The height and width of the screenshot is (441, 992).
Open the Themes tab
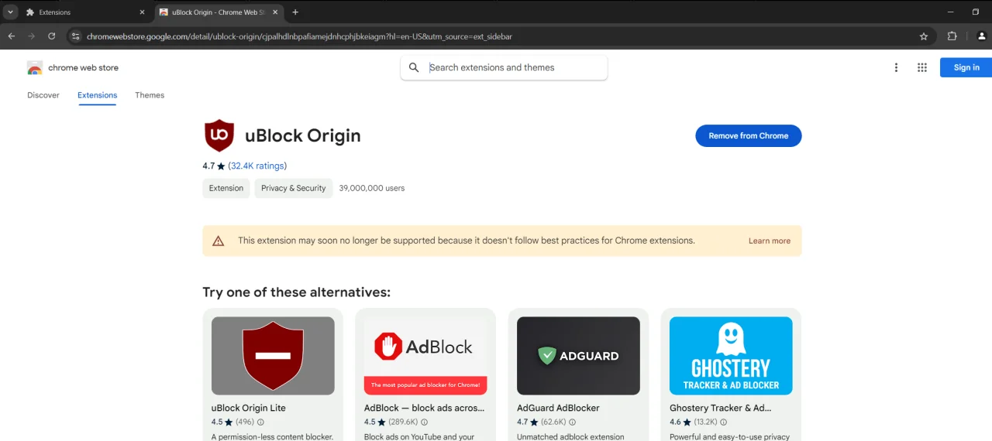coord(150,95)
